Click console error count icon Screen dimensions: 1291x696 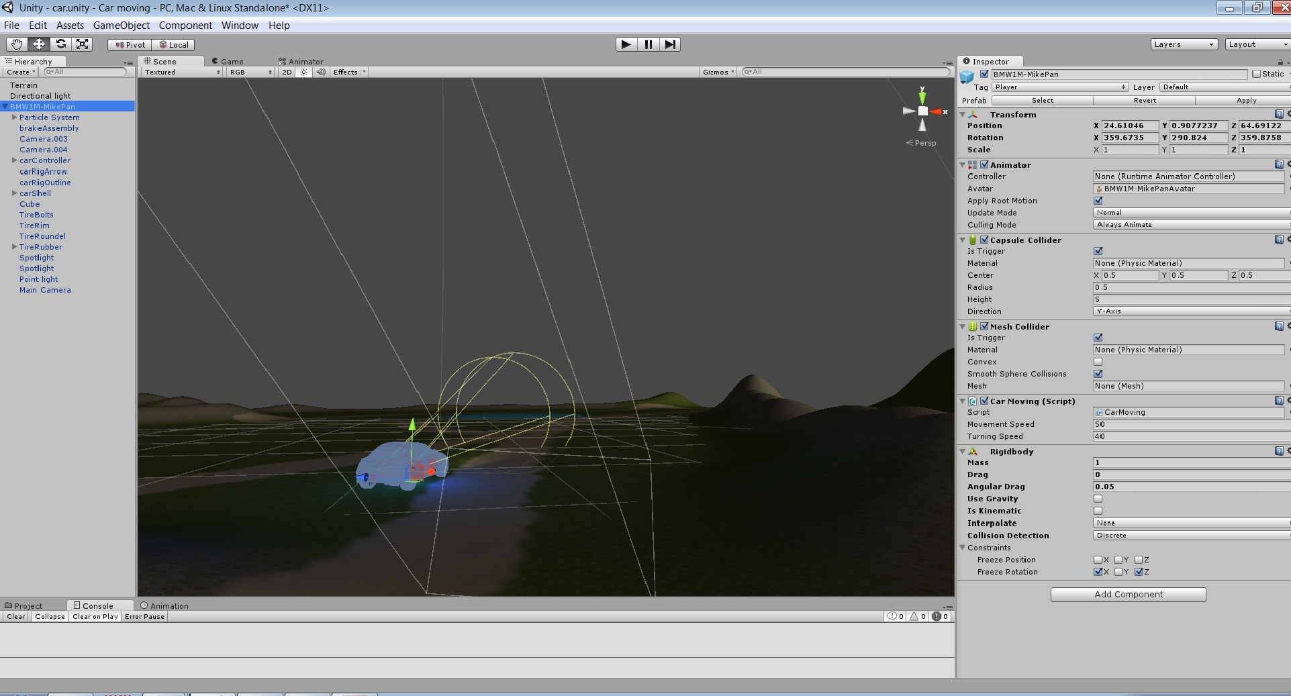point(939,616)
